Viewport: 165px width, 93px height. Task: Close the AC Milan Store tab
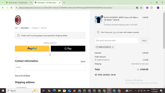pos(60,3)
